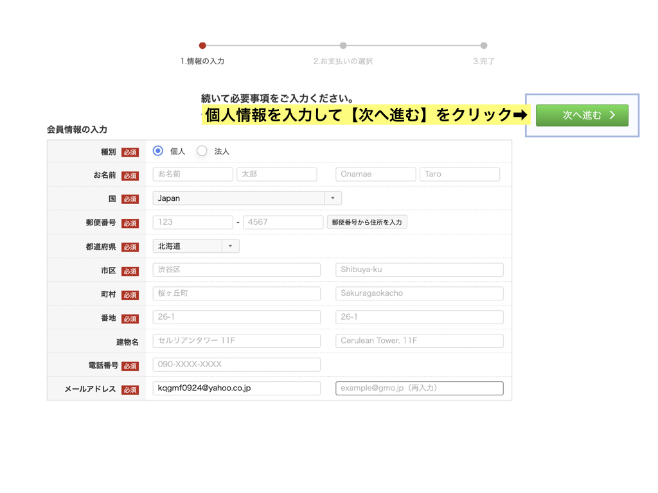The height and width of the screenshot is (493, 658).
Task: Click the 090-XXXX-XXXX phone number field
Action: (236, 365)
